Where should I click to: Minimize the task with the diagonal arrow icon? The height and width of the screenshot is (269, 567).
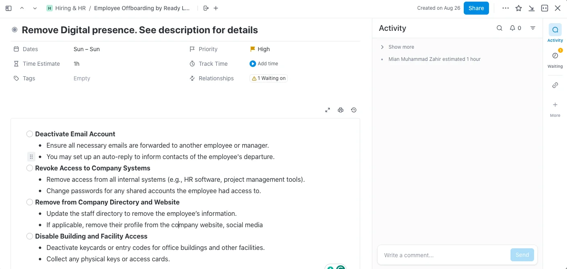pos(532,8)
